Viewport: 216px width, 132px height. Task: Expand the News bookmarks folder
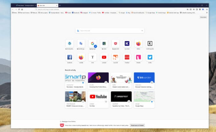[15, 13]
